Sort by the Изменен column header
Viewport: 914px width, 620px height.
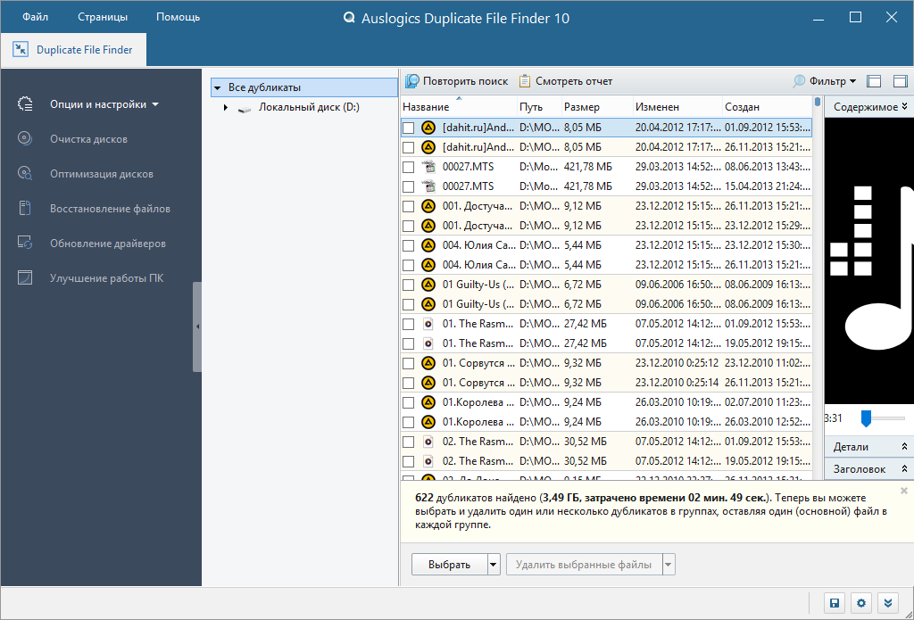[x=678, y=107]
